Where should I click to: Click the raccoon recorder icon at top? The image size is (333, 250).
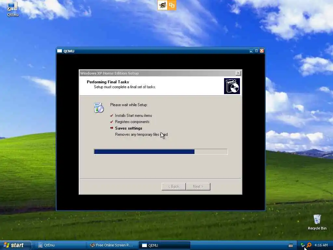163,5
